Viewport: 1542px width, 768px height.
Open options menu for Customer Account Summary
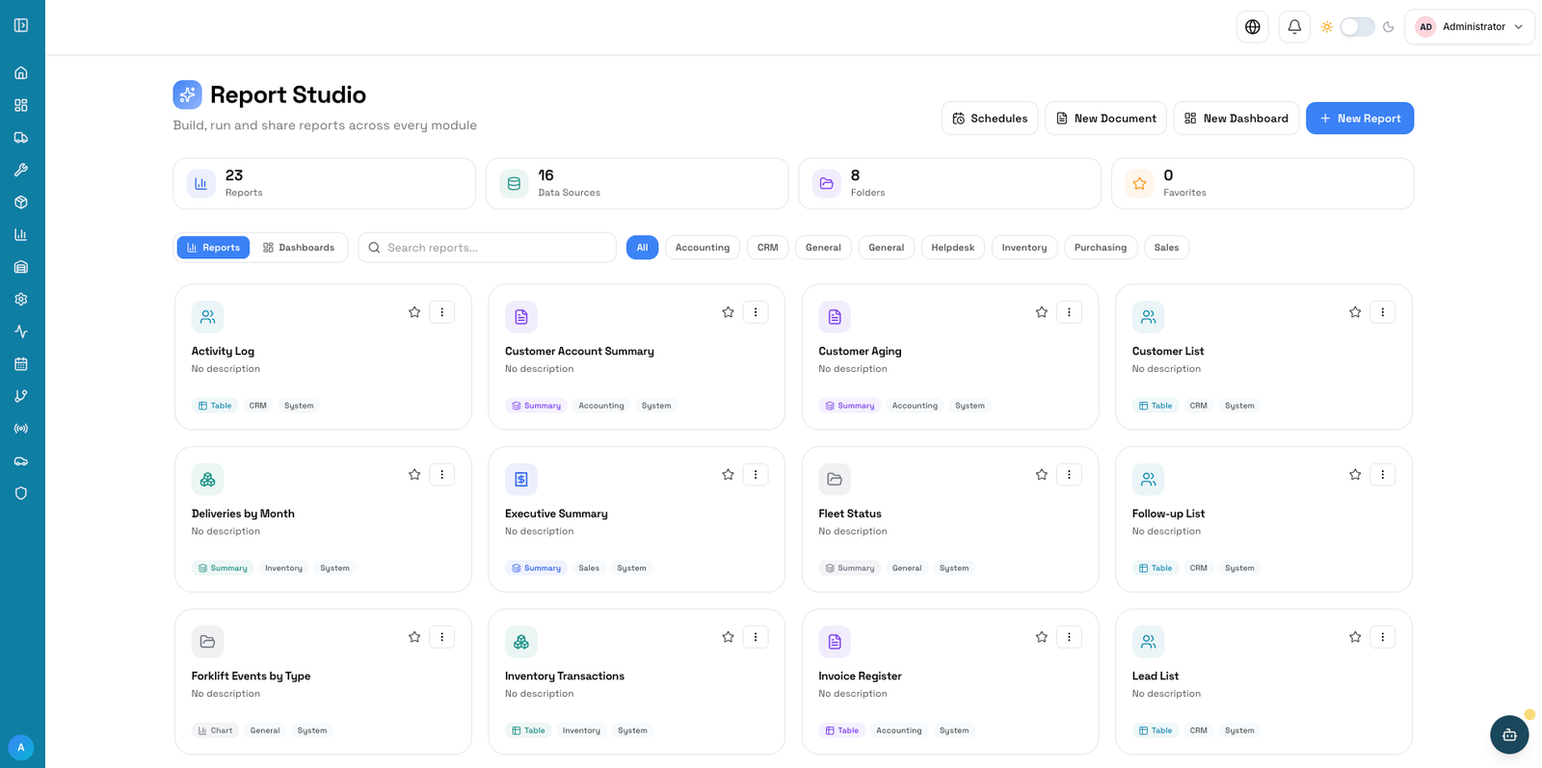756,312
